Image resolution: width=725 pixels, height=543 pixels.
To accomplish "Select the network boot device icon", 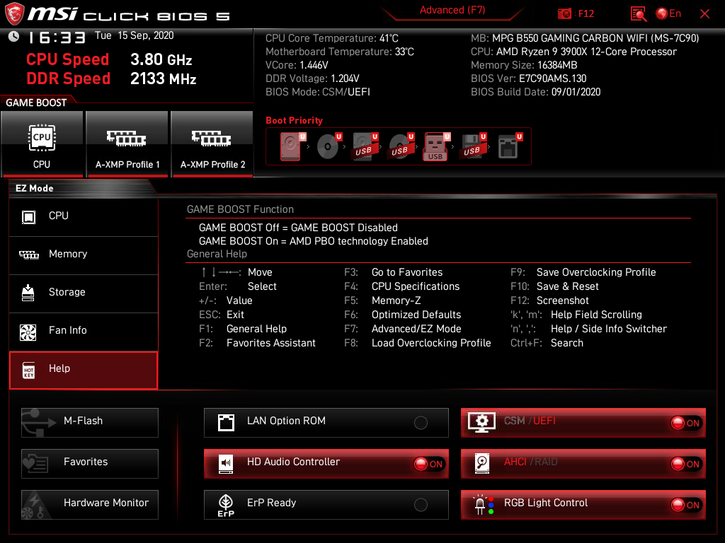I will click(509, 146).
